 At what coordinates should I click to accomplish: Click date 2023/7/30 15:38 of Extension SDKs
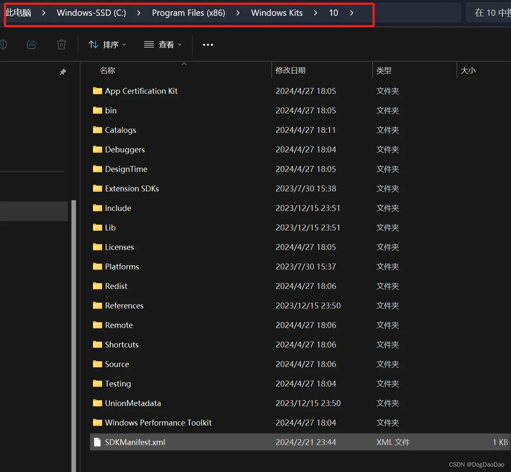click(x=306, y=188)
